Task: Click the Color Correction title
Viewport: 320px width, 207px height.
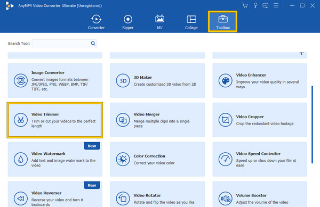Action: tap(149, 156)
